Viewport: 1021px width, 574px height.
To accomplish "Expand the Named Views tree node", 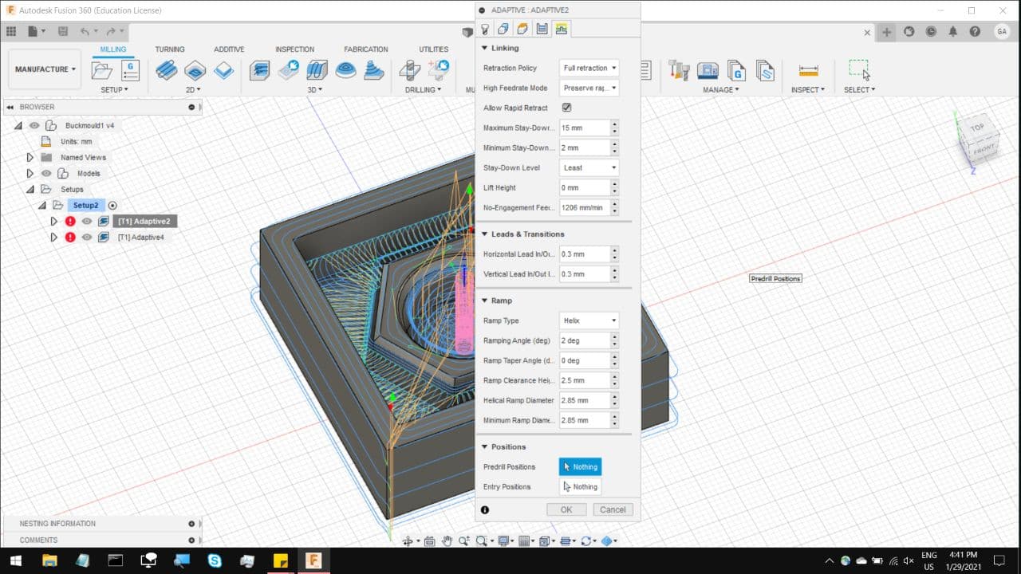I will pyautogui.click(x=30, y=157).
